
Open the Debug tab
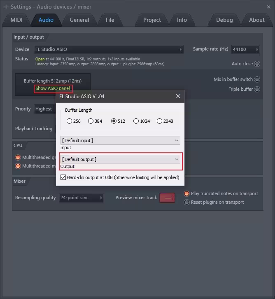[x=224, y=20]
